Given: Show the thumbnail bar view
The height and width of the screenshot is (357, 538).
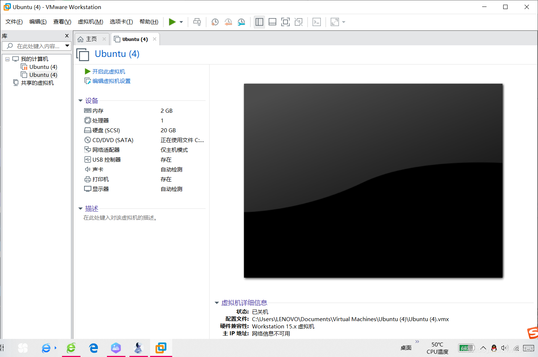Looking at the screenshot, I should 272,22.
